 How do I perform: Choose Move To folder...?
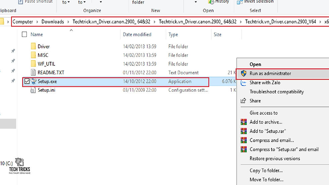click(267, 180)
